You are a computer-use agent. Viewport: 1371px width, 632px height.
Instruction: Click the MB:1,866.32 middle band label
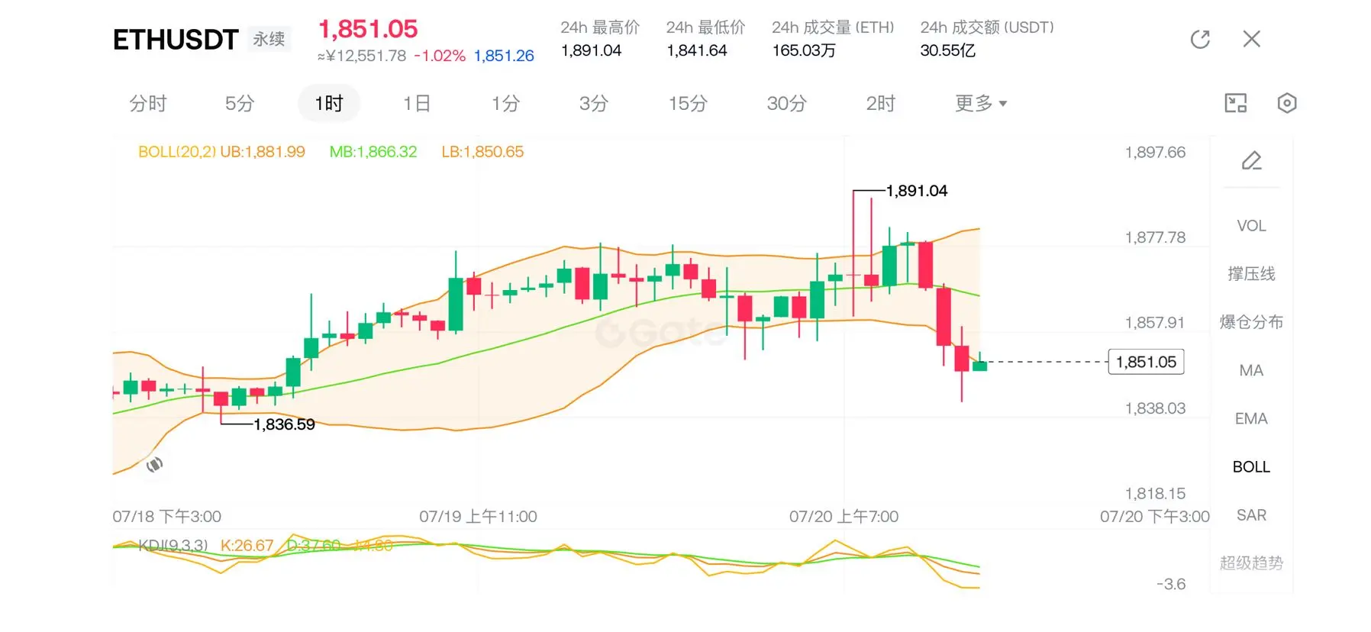(373, 152)
